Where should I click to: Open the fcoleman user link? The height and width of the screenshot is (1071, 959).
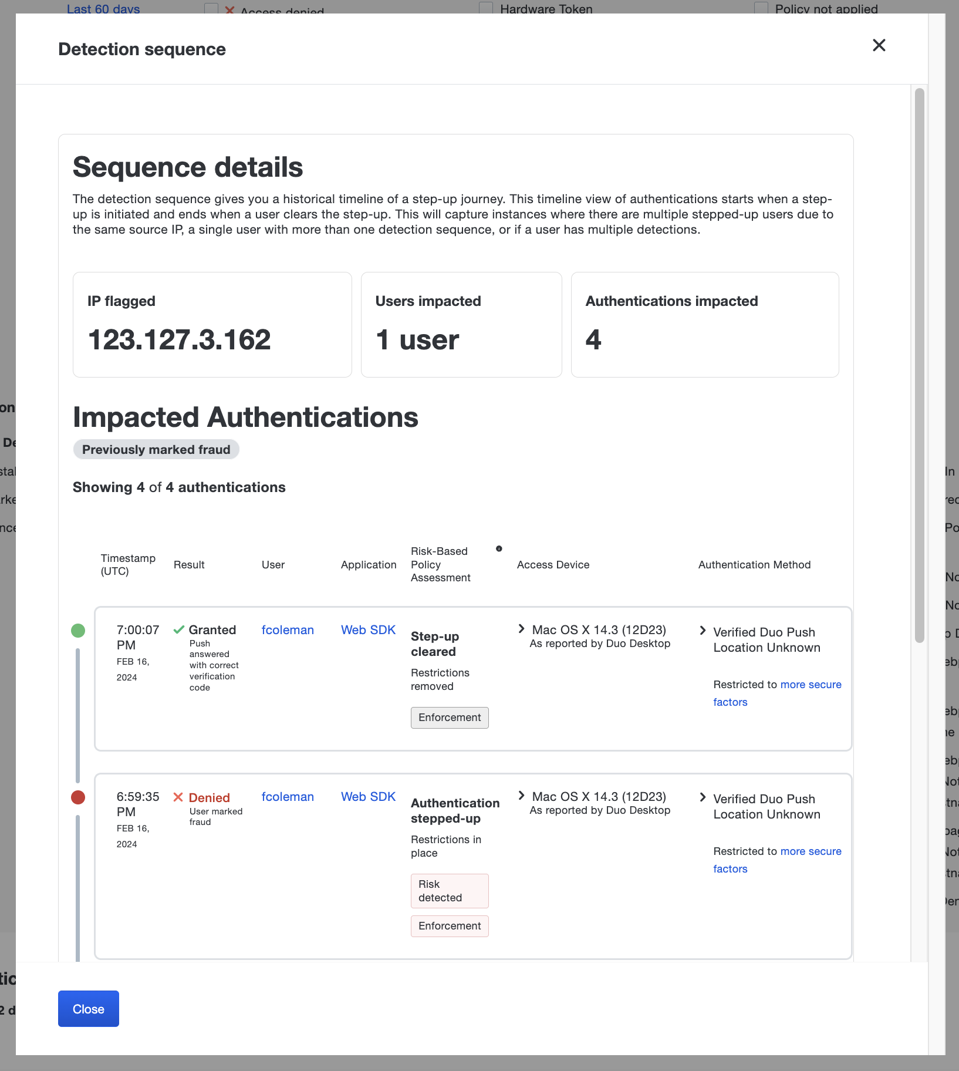[x=288, y=629]
